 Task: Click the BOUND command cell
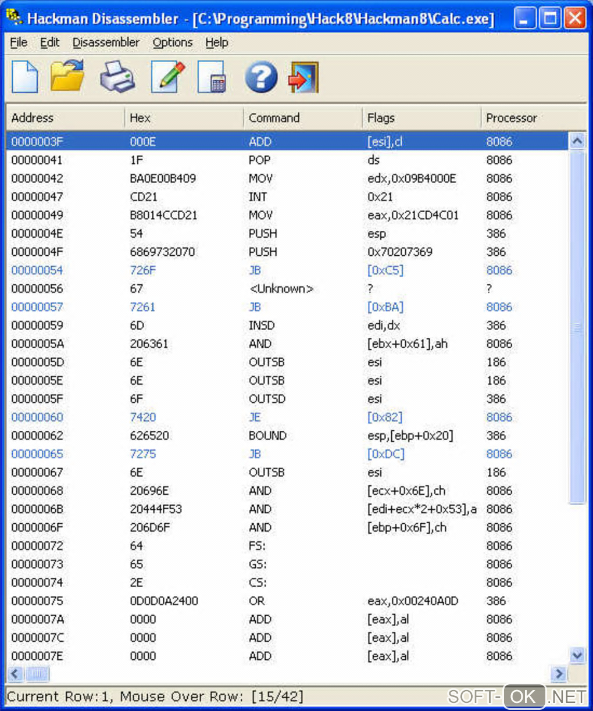267,435
